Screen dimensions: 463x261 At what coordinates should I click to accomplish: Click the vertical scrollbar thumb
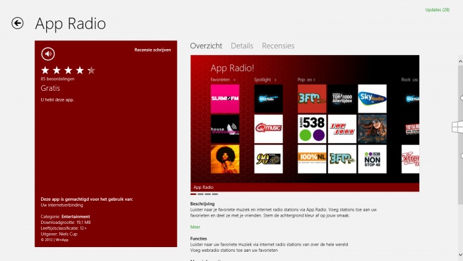460,134
